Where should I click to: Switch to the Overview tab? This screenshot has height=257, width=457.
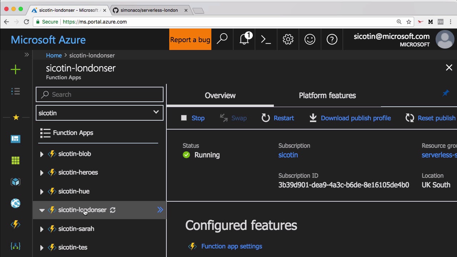point(220,96)
